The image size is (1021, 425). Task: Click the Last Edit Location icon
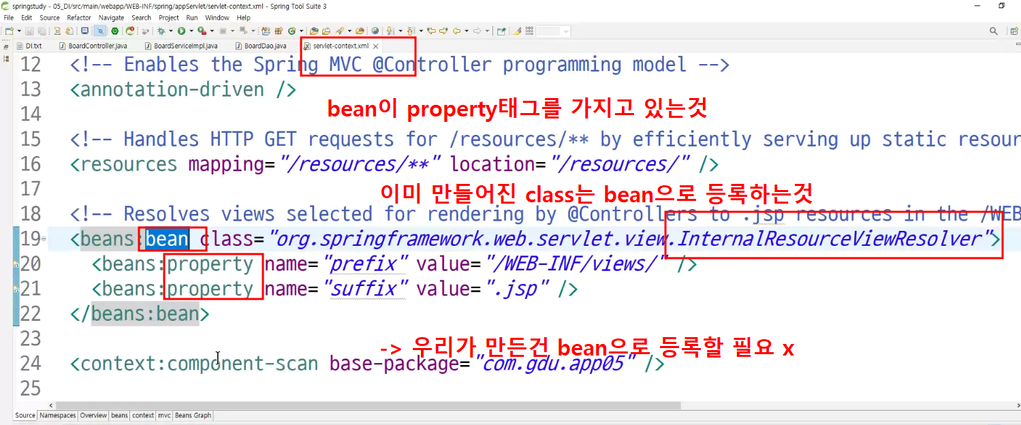(431, 31)
